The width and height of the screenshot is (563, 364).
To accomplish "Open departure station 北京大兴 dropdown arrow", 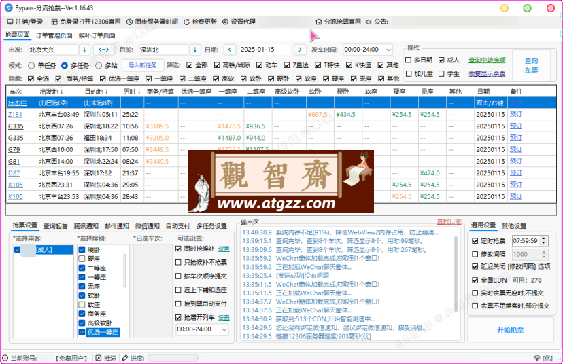I will click(84, 50).
